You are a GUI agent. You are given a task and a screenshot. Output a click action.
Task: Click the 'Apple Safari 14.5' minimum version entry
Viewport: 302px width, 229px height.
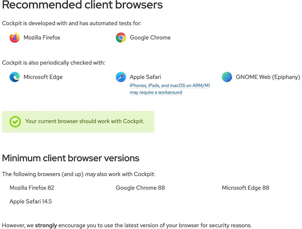(x=31, y=201)
